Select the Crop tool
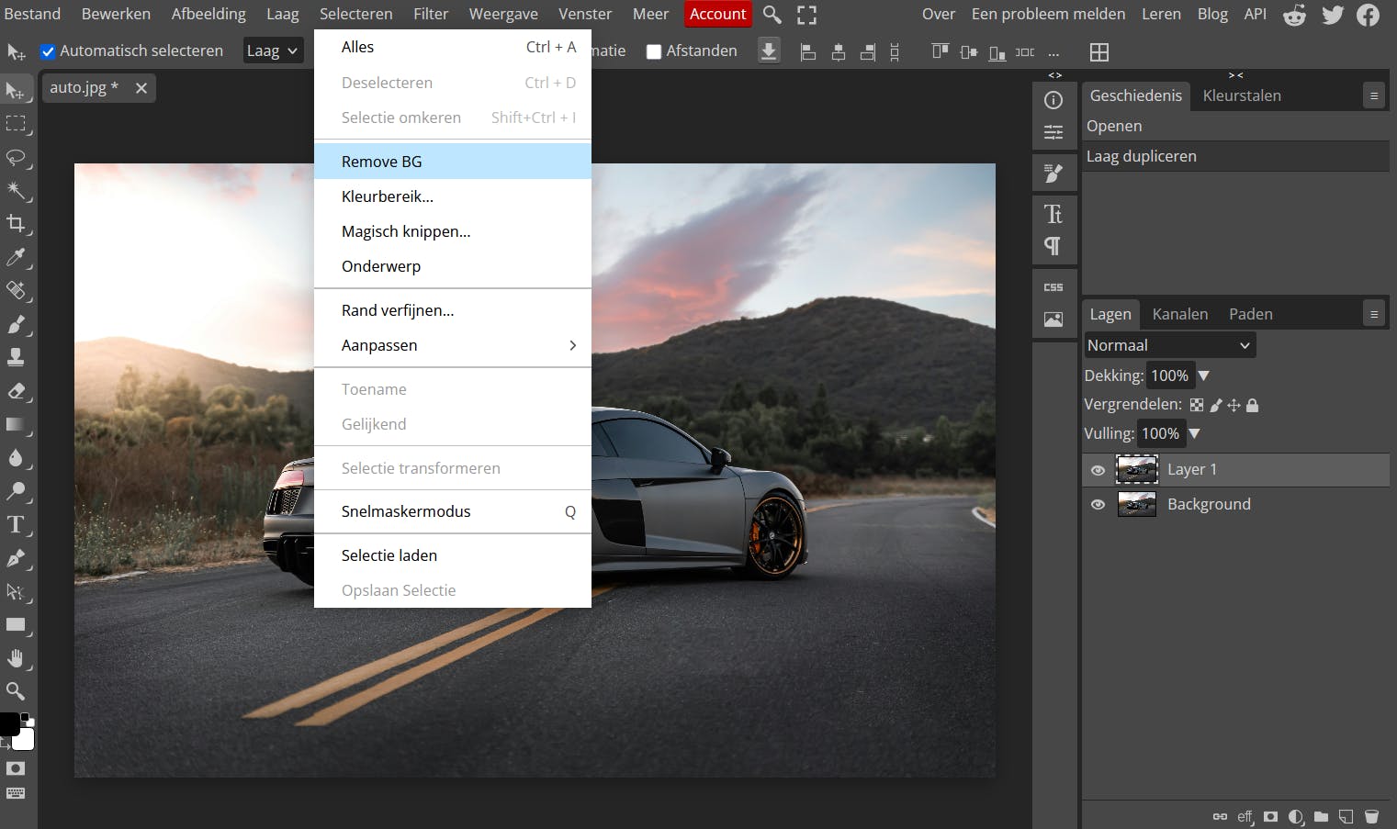Screen dimensions: 1397x829 point(16,223)
